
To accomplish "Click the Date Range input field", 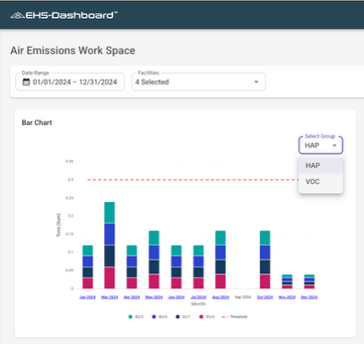I will [70, 82].
